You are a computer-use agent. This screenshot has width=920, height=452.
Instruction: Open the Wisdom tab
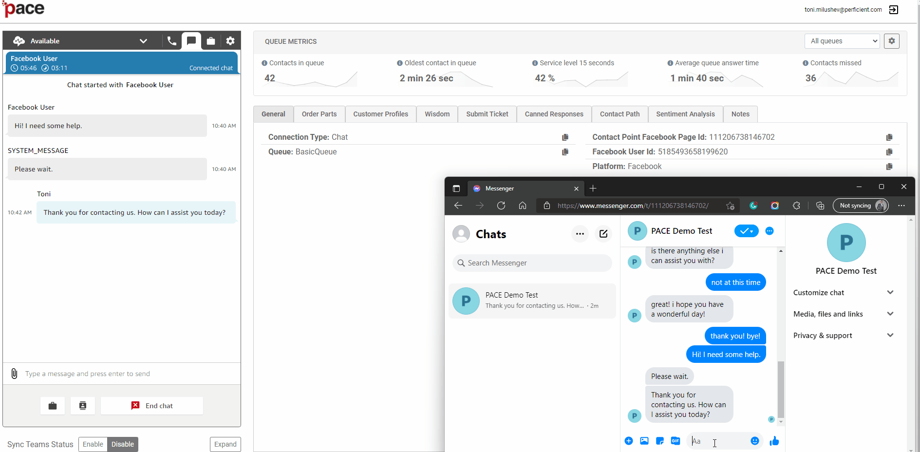[x=437, y=114]
